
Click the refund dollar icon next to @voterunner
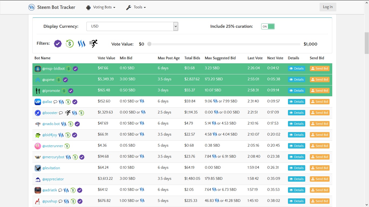pyautogui.click(x=67, y=146)
